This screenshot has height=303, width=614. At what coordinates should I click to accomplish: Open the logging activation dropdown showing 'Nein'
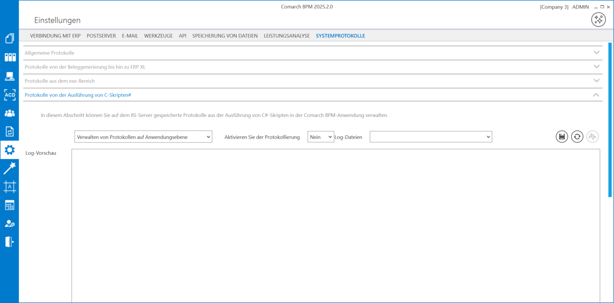[x=321, y=137]
